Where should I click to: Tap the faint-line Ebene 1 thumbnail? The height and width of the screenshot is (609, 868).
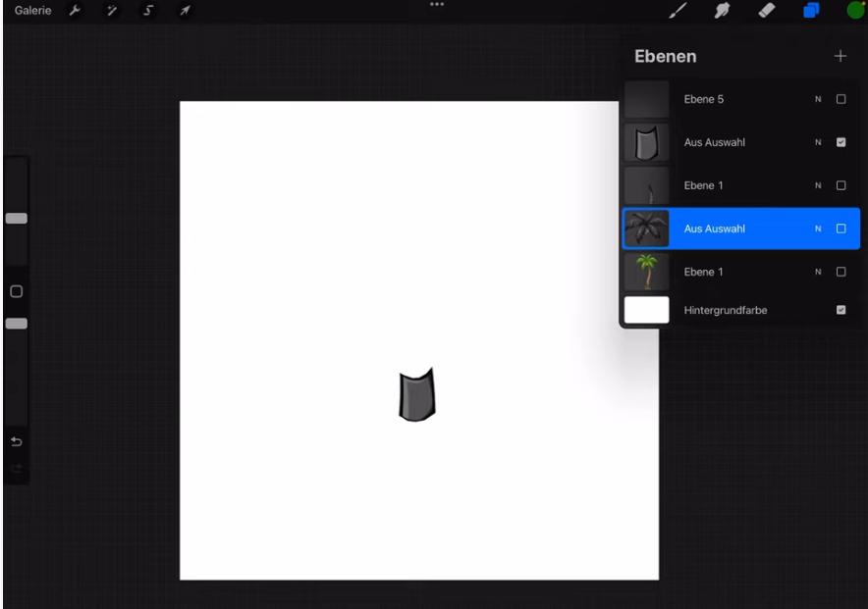coord(646,185)
